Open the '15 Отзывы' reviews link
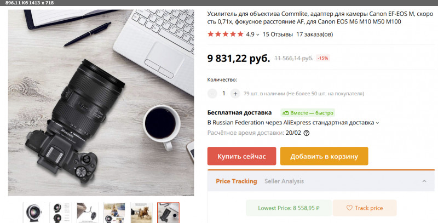The width and height of the screenshot is (438, 223). click(277, 34)
